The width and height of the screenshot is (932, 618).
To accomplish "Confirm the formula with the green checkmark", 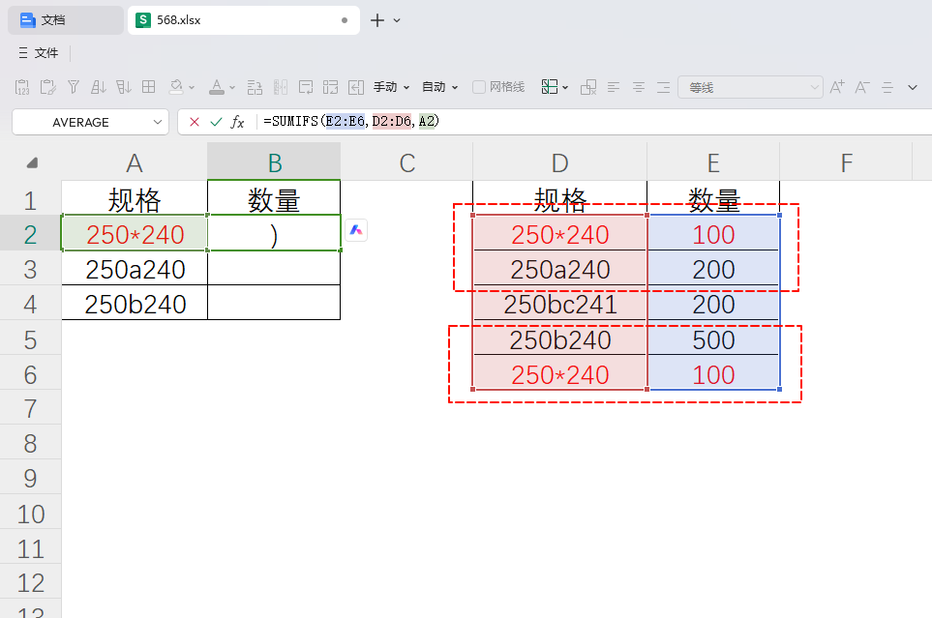I will click(x=216, y=122).
